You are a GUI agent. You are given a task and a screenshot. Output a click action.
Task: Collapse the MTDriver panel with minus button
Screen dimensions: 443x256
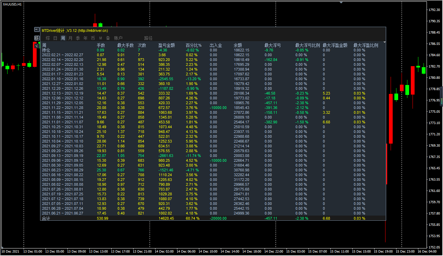pyautogui.click(x=37, y=30)
